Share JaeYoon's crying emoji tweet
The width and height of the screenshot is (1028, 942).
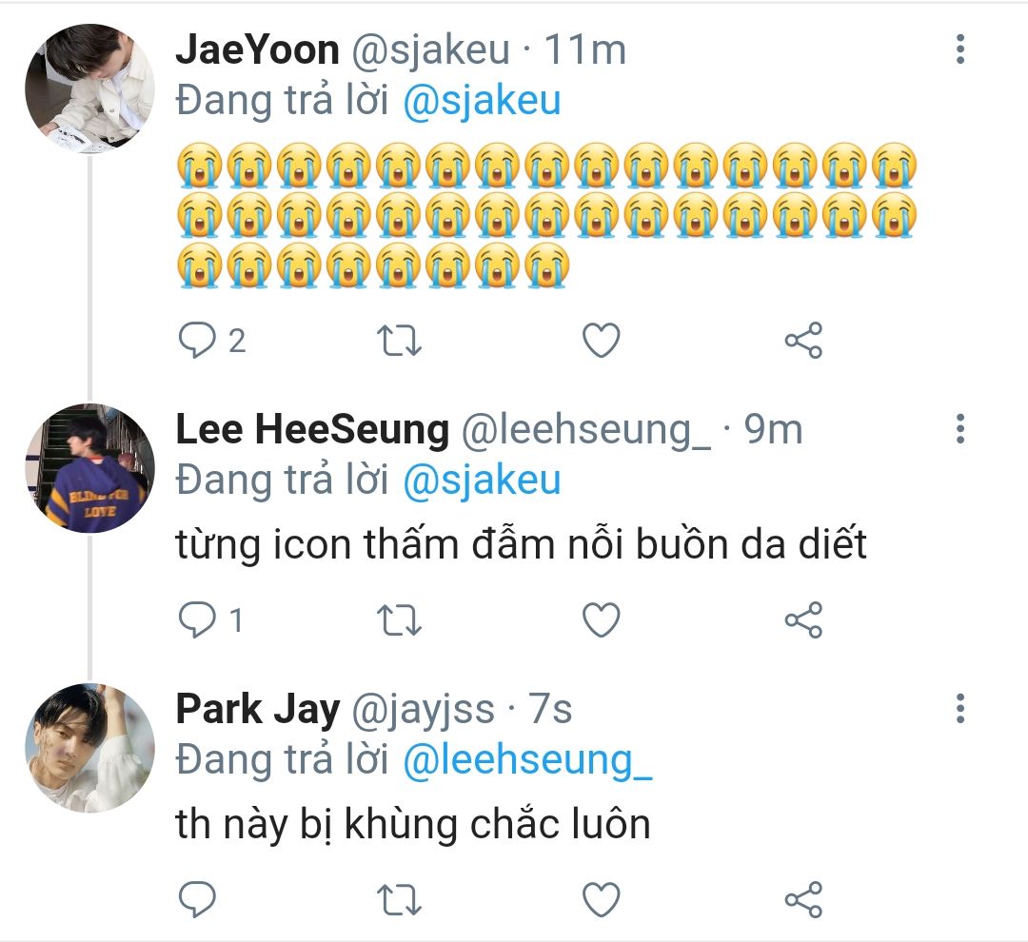(x=803, y=341)
